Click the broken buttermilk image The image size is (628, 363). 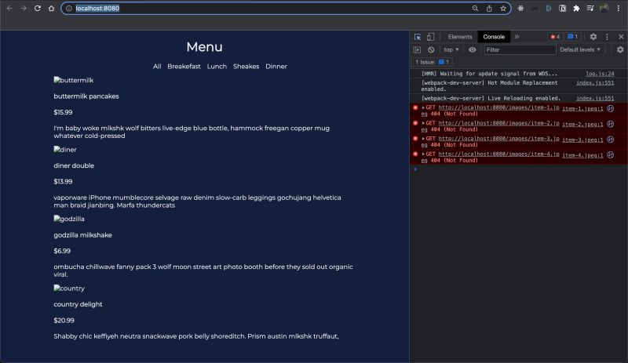click(x=74, y=80)
